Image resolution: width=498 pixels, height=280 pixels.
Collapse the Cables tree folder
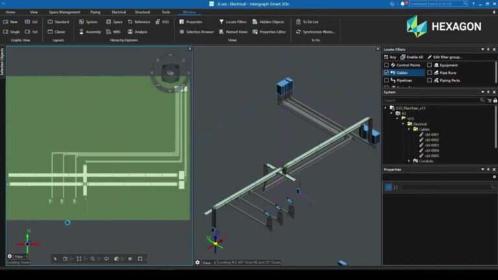click(409, 129)
